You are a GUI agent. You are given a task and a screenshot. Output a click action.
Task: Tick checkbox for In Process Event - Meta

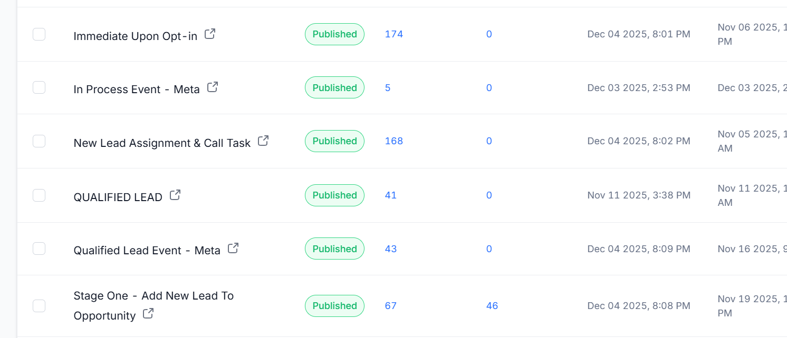[39, 87]
